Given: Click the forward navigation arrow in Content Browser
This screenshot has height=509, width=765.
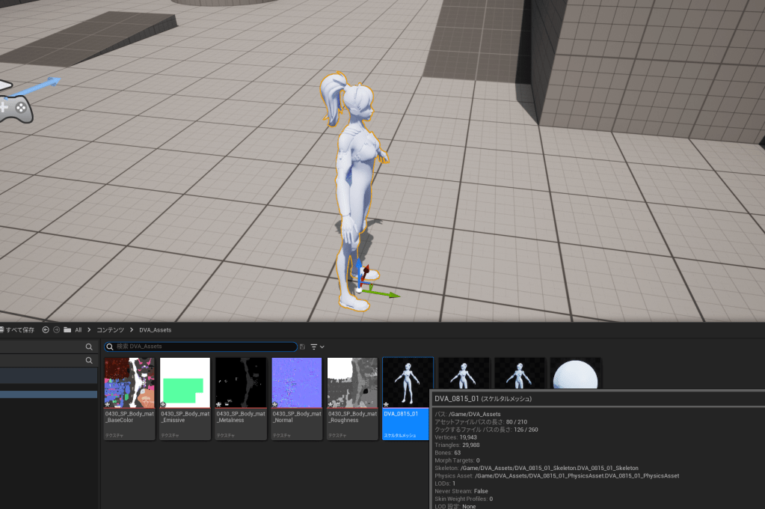Looking at the screenshot, I should (56, 329).
